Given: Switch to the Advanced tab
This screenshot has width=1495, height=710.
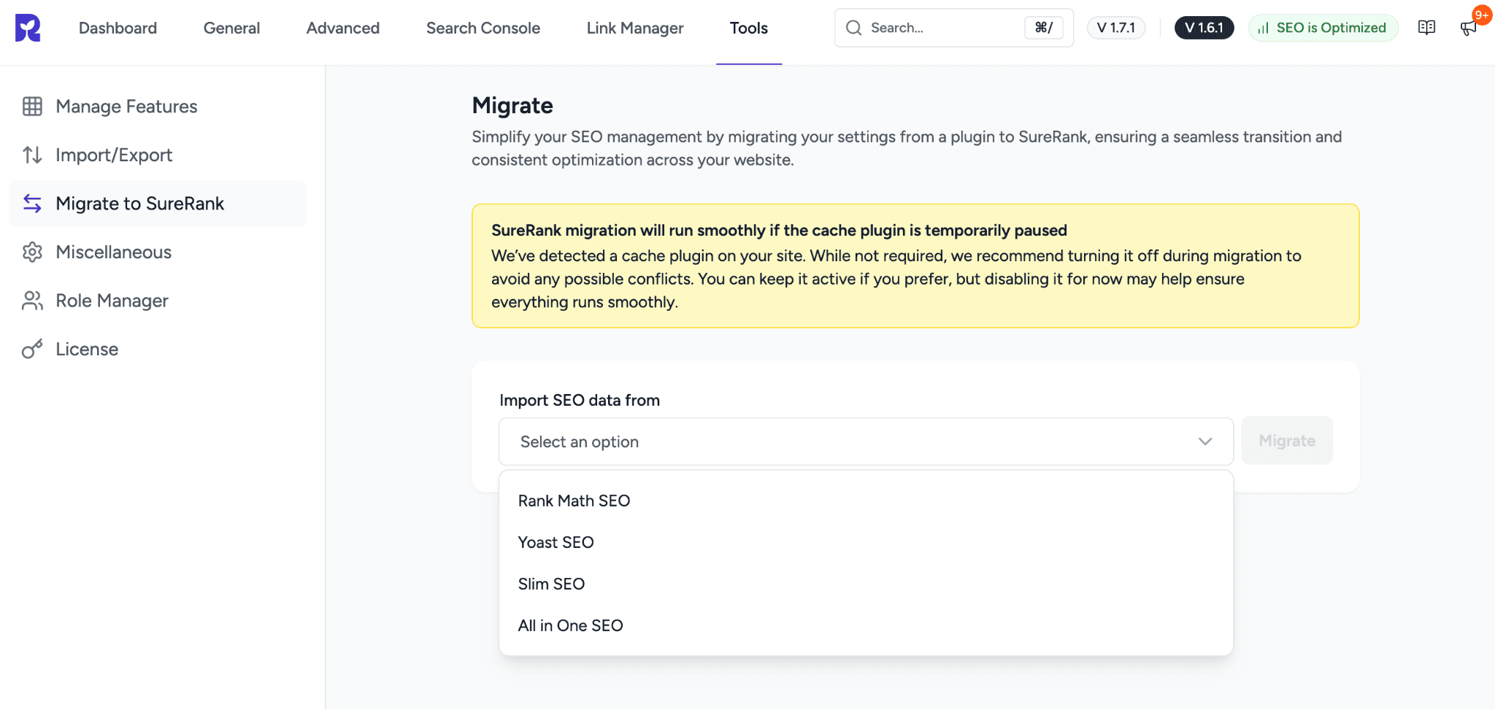Looking at the screenshot, I should click(343, 28).
